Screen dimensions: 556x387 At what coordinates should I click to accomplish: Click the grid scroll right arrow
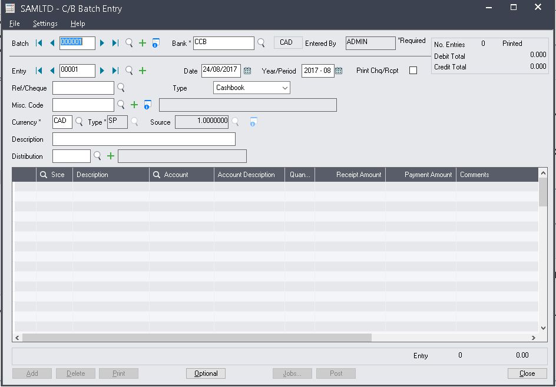coord(534,338)
